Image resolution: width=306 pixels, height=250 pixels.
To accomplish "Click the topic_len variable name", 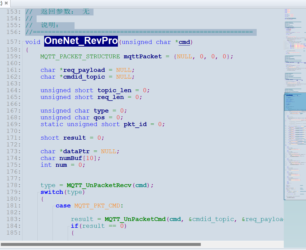I will (114, 90).
